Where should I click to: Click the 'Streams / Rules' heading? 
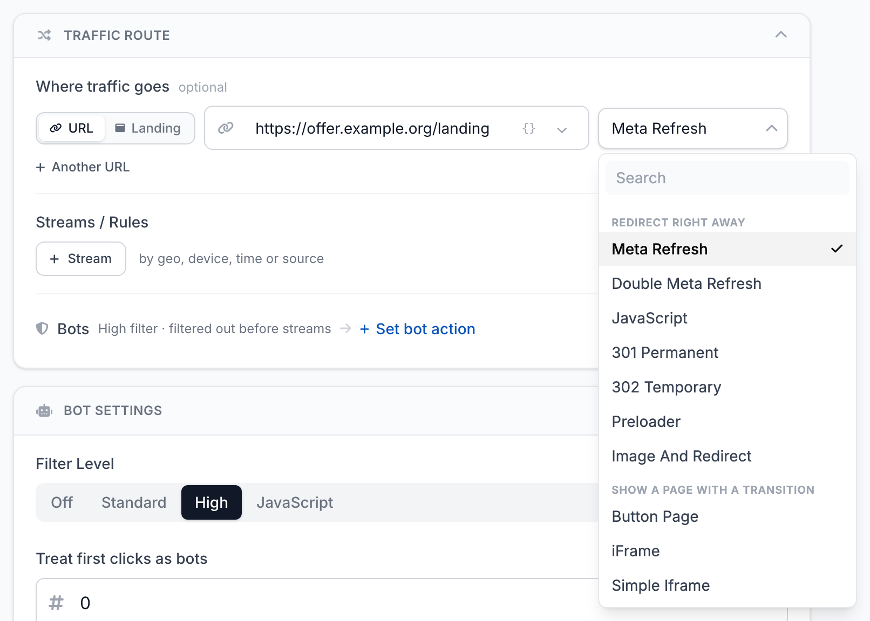point(92,222)
